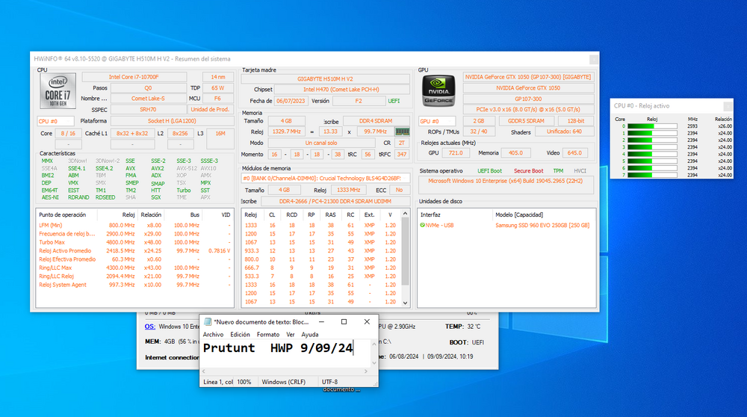The height and width of the screenshot is (417, 747).
Task: Click inside the Notepad text area
Action: tap(286, 353)
